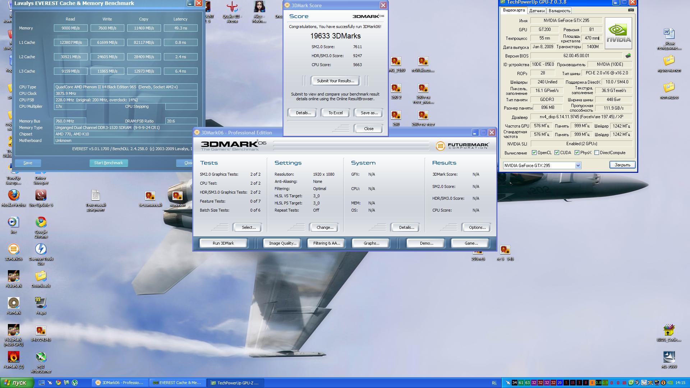
Task: Switch to TechPowerUp GPU-Z taskbar button
Action: (235, 383)
